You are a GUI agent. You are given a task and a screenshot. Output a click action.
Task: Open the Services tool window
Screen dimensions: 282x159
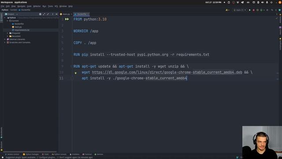tap(99, 154)
